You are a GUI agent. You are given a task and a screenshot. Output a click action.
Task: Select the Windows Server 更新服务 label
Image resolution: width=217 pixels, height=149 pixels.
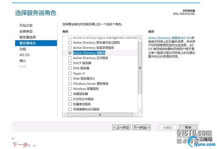point(91,83)
